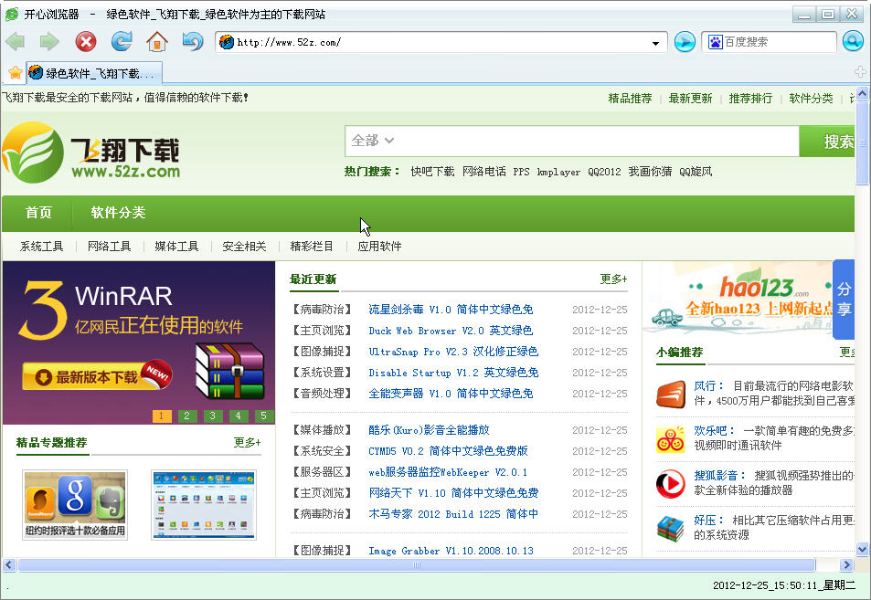Click hot search QQ2012
The height and width of the screenshot is (600, 871).
pyautogui.click(x=604, y=172)
